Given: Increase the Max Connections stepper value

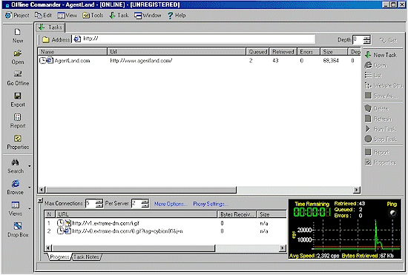Looking at the screenshot, I should tap(99, 202).
